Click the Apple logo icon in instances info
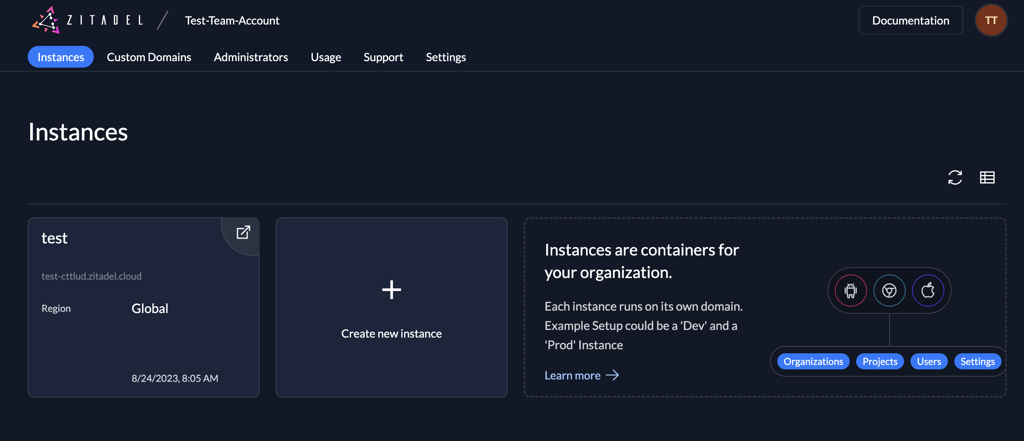The height and width of the screenshot is (441, 1024). [926, 290]
